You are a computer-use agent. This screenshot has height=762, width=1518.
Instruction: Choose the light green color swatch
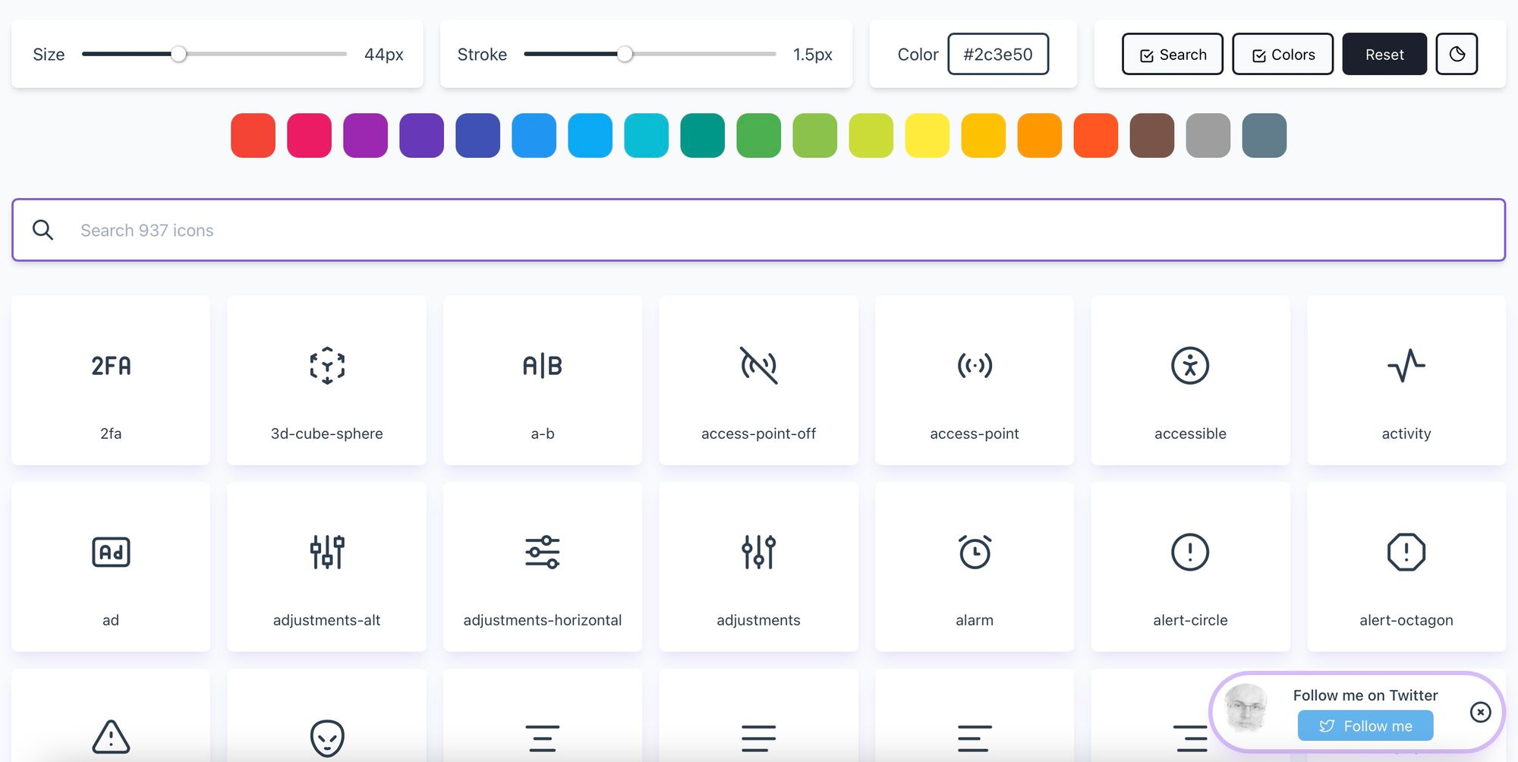(814, 135)
